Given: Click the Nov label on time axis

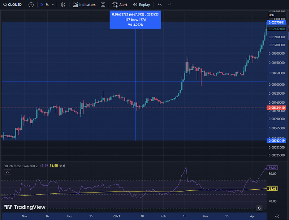Looking at the screenshot, I should [x=24, y=216].
